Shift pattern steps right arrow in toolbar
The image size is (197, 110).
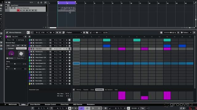pos(60,33)
